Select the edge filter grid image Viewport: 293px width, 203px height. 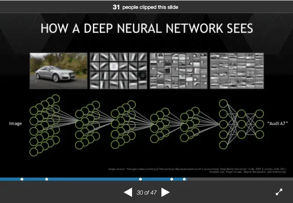point(118,70)
